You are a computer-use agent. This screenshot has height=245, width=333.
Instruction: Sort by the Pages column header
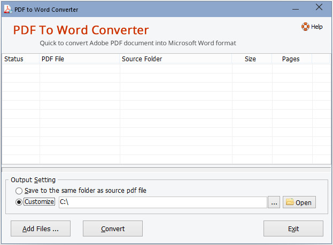(x=292, y=59)
